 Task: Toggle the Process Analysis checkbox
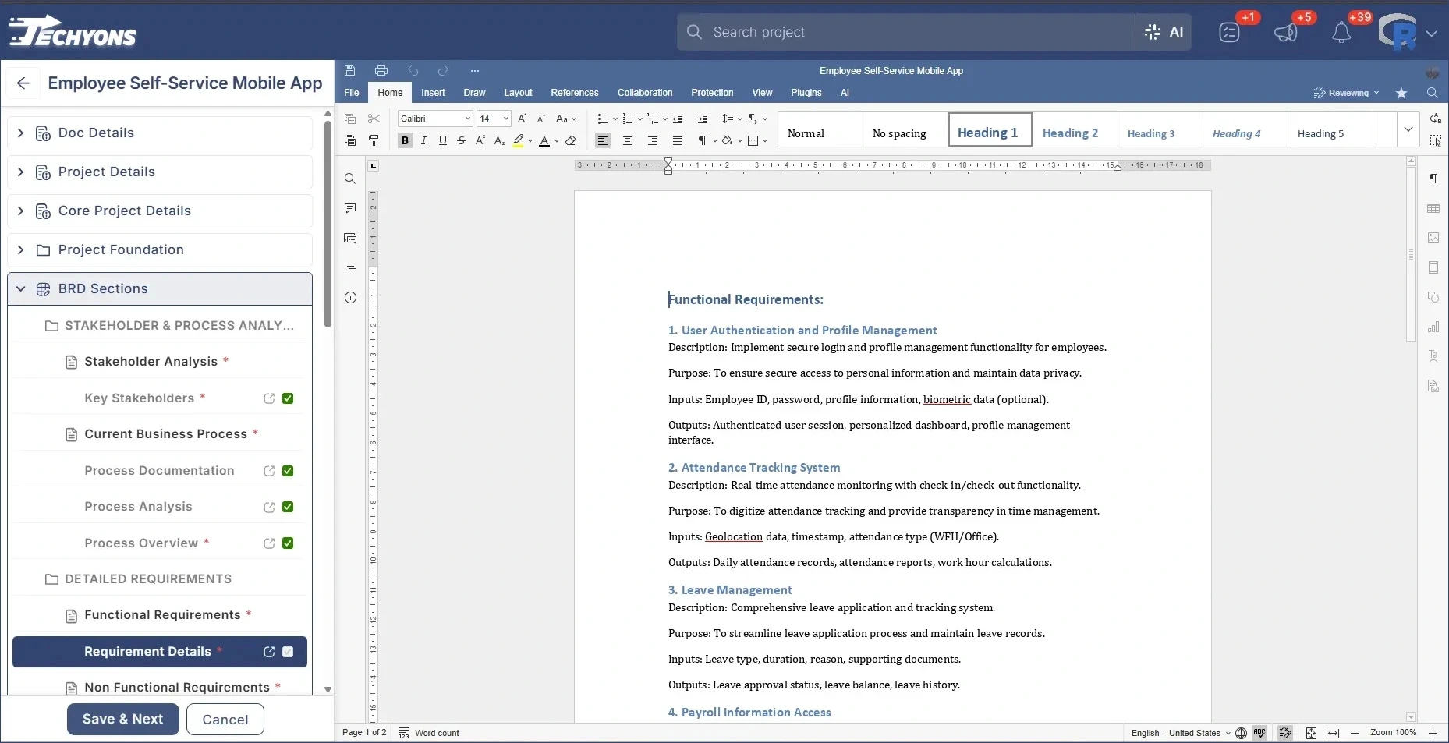tap(288, 507)
